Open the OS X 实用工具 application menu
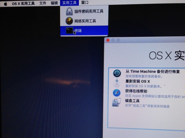 [x=23, y=3]
